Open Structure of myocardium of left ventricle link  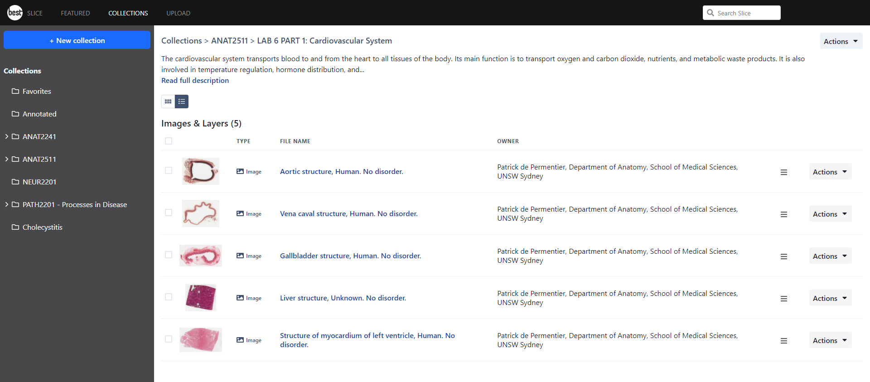pos(367,340)
